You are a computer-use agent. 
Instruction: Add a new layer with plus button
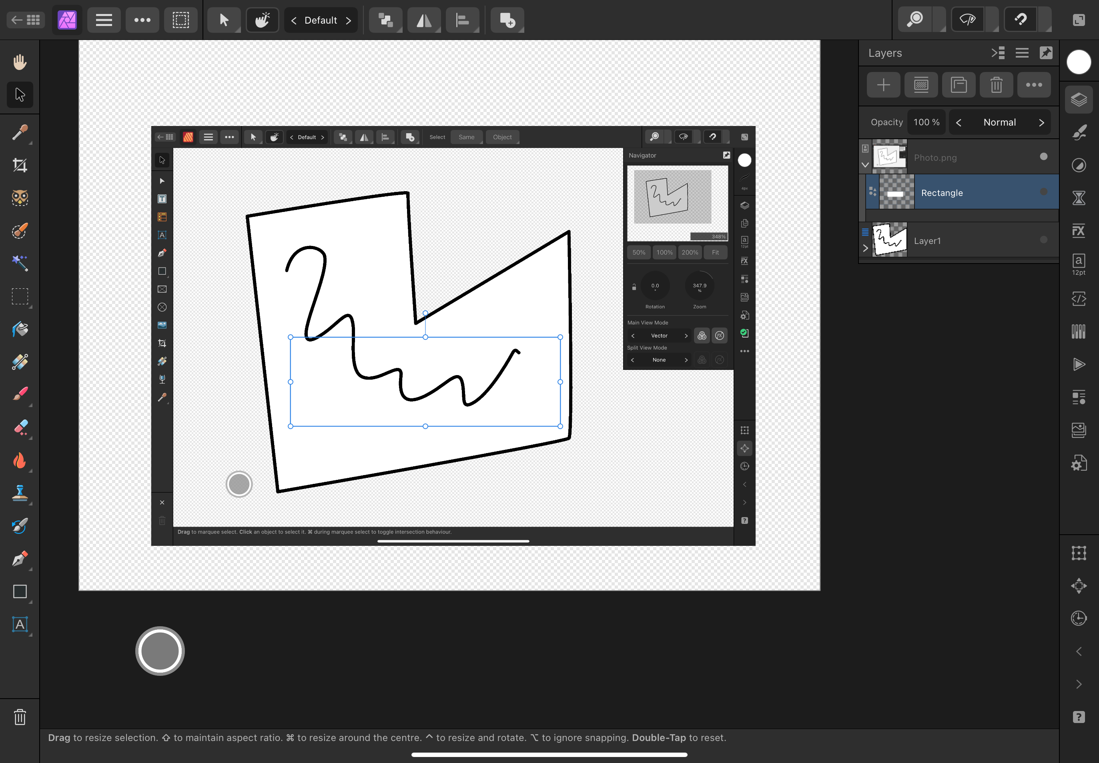tap(883, 85)
